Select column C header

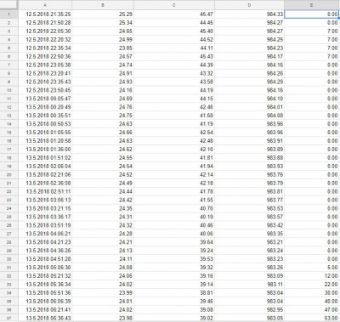tap(174, 5)
